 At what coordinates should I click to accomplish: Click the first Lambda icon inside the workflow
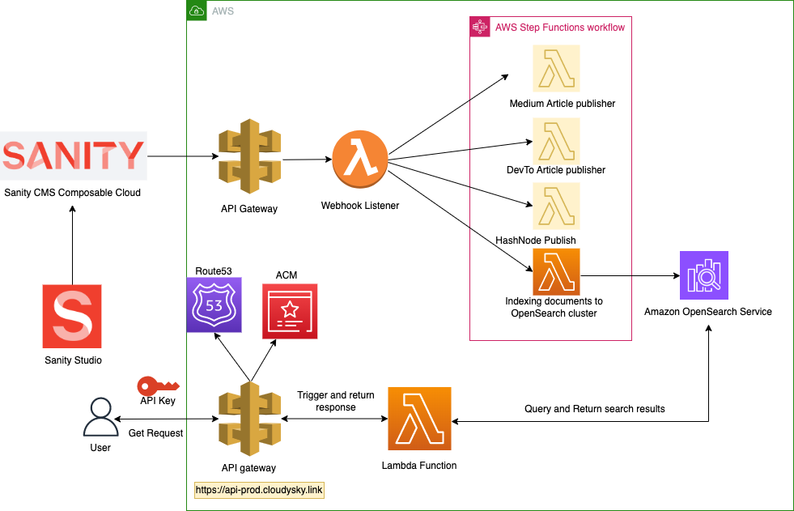(x=555, y=69)
